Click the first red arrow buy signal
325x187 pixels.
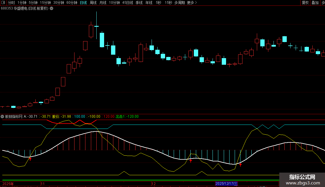click(30, 159)
